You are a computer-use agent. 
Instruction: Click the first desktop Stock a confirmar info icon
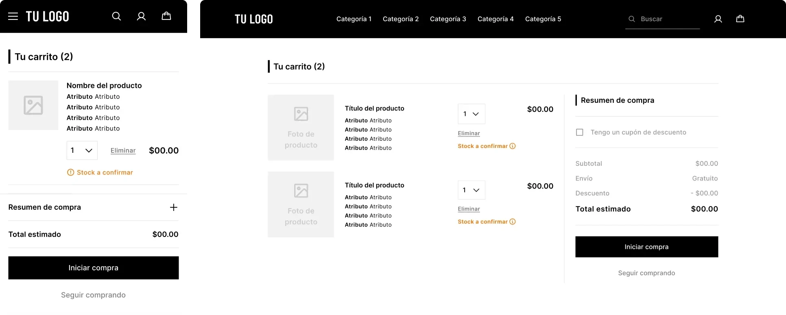tap(513, 146)
